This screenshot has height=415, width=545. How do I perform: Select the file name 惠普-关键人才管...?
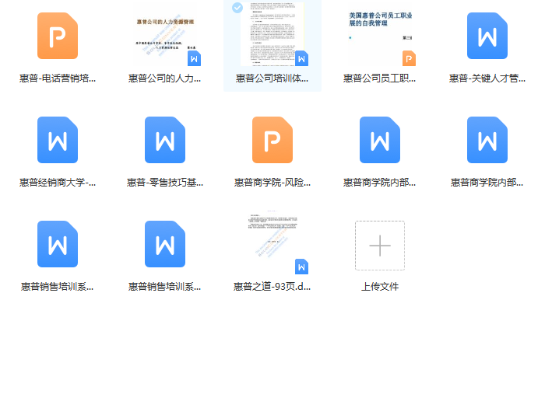487,78
